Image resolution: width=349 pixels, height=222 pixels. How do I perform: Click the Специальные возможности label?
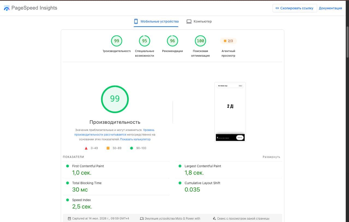(145, 53)
